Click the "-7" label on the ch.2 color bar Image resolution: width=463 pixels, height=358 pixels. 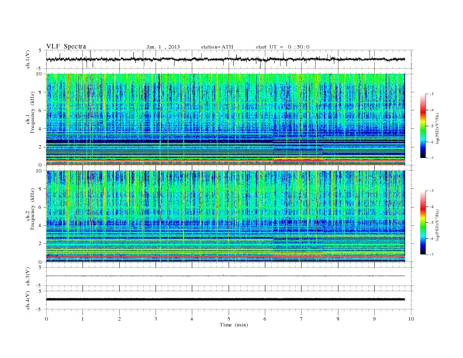(x=431, y=254)
